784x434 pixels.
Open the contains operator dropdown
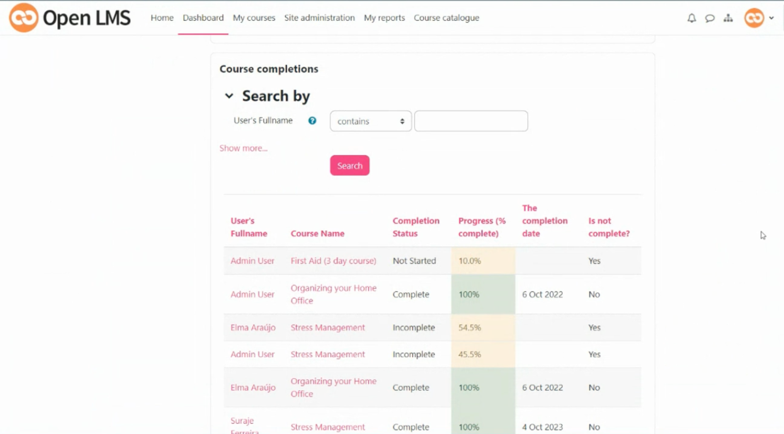tap(371, 121)
